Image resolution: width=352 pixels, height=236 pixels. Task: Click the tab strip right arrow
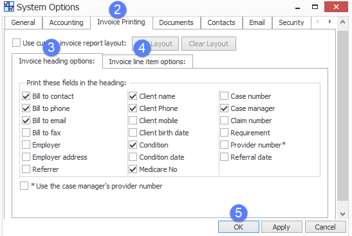(329, 22)
